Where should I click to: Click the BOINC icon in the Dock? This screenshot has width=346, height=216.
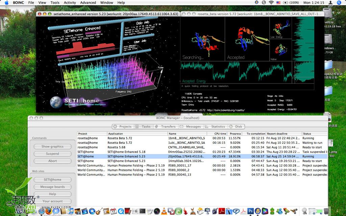point(258,211)
